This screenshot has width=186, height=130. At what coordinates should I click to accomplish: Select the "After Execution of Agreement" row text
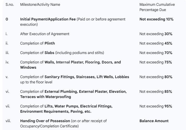pyautogui.click(x=45, y=34)
